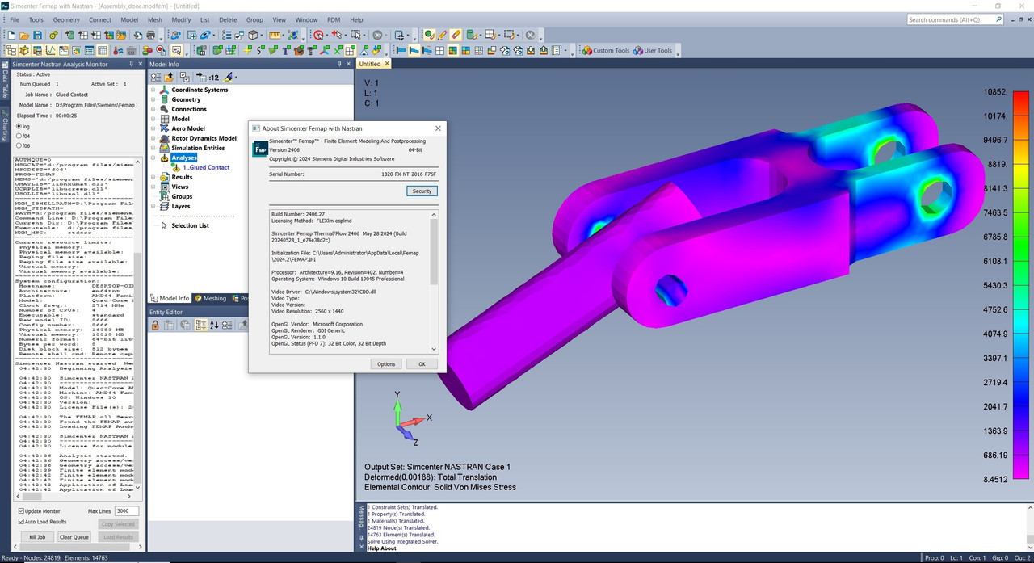Click the sort A-Z icon in Entity Editor
Image resolution: width=1034 pixels, height=563 pixels.
coord(214,325)
